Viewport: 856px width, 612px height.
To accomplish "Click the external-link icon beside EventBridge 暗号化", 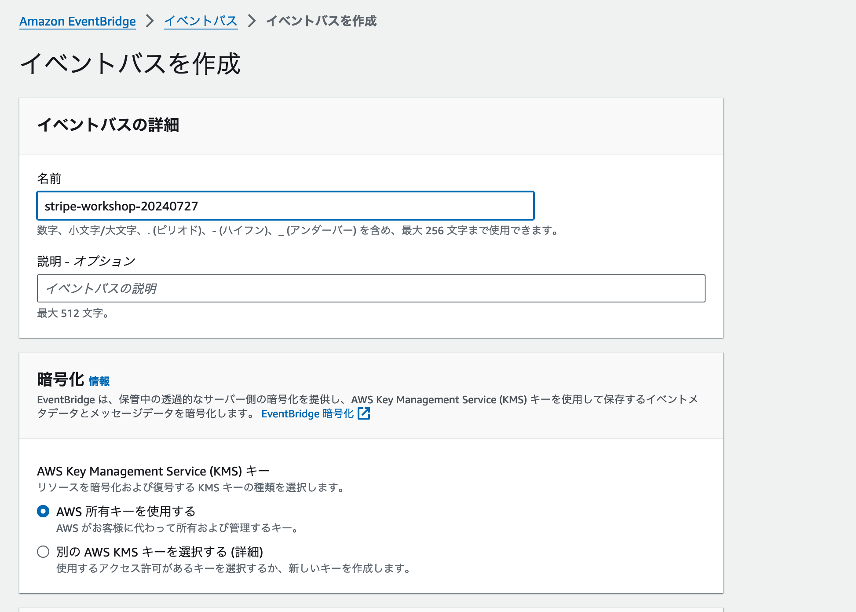I will (364, 414).
